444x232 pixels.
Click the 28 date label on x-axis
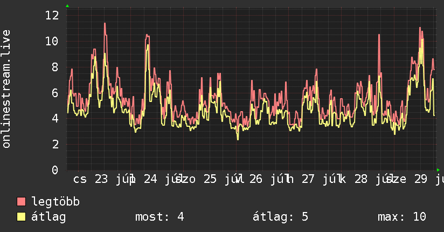coord(361,179)
